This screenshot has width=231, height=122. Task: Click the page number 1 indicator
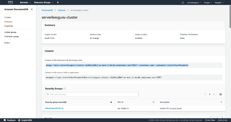pos(210,94)
